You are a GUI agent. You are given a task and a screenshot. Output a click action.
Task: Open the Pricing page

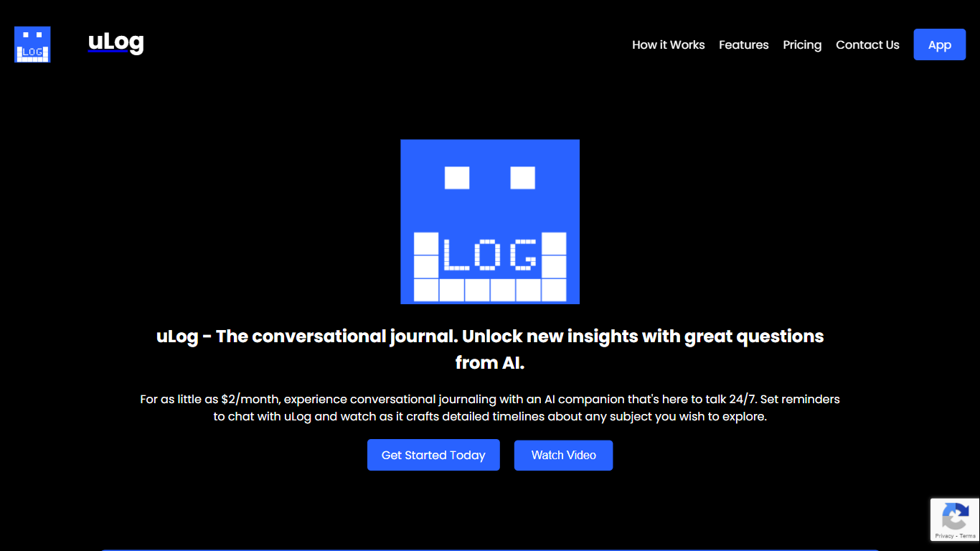802,44
